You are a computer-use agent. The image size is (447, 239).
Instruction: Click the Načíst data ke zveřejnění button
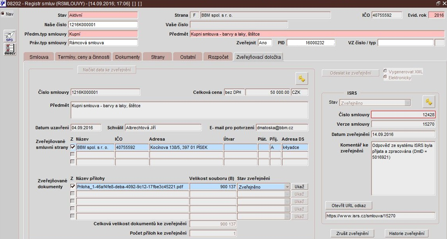coord(107,70)
